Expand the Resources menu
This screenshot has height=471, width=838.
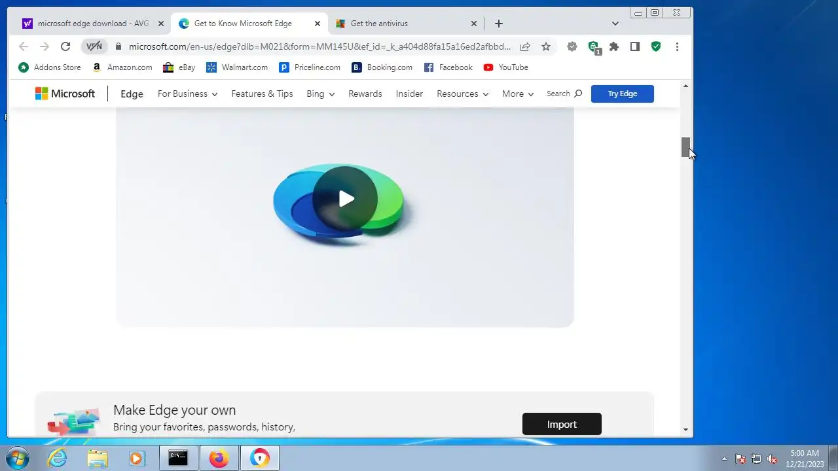pos(463,94)
